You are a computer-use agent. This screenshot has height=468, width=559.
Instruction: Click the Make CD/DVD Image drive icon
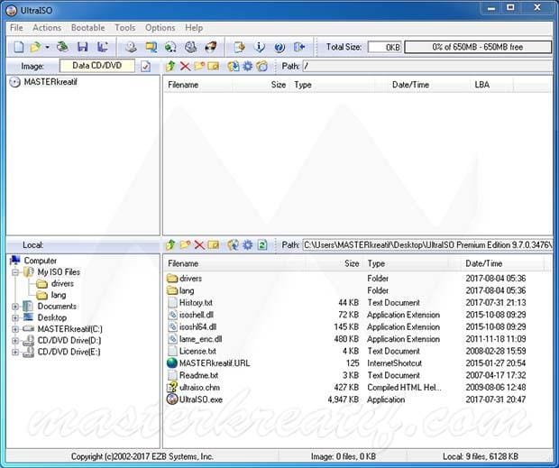tap(131, 47)
